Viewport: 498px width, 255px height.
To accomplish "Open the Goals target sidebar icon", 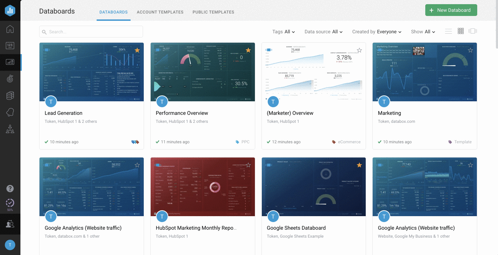I will (x=10, y=79).
